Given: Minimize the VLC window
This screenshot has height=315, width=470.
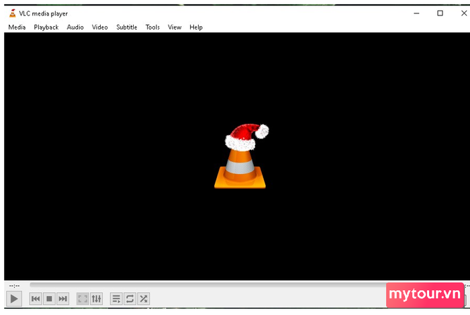Looking at the screenshot, I should tap(416, 13).
